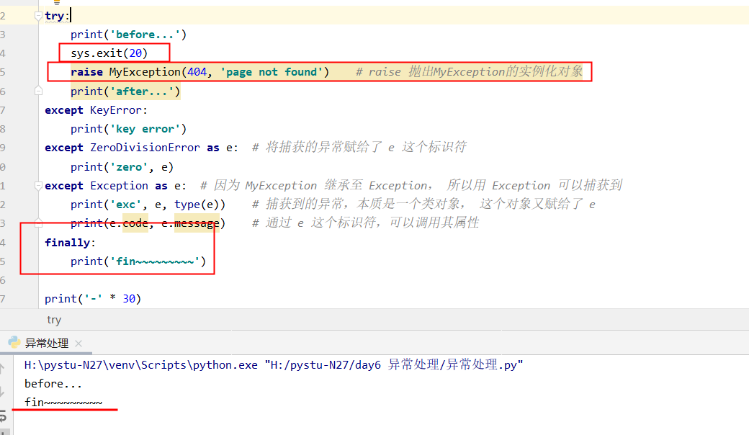Collapse the except Exception block
Screen dimensions: 749x435
click(x=39, y=186)
